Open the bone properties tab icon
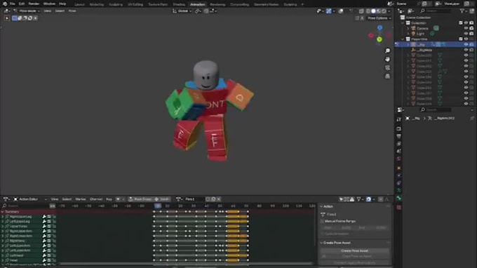Image resolution: width=477 pixels, height=268 pixels. tap(399, 199)
